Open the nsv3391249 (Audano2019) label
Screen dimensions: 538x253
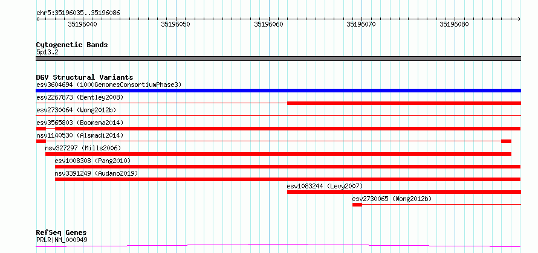(96, 173)
